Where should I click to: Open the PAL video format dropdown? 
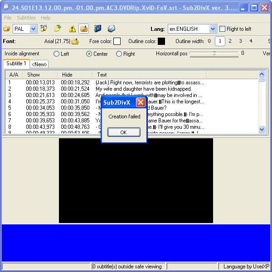[33, 29]
